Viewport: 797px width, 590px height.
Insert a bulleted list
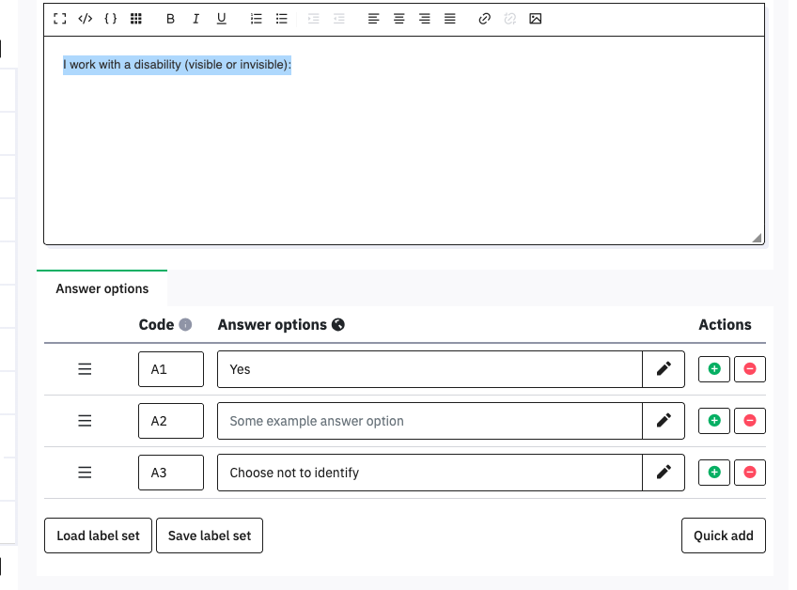coord(282,19)
